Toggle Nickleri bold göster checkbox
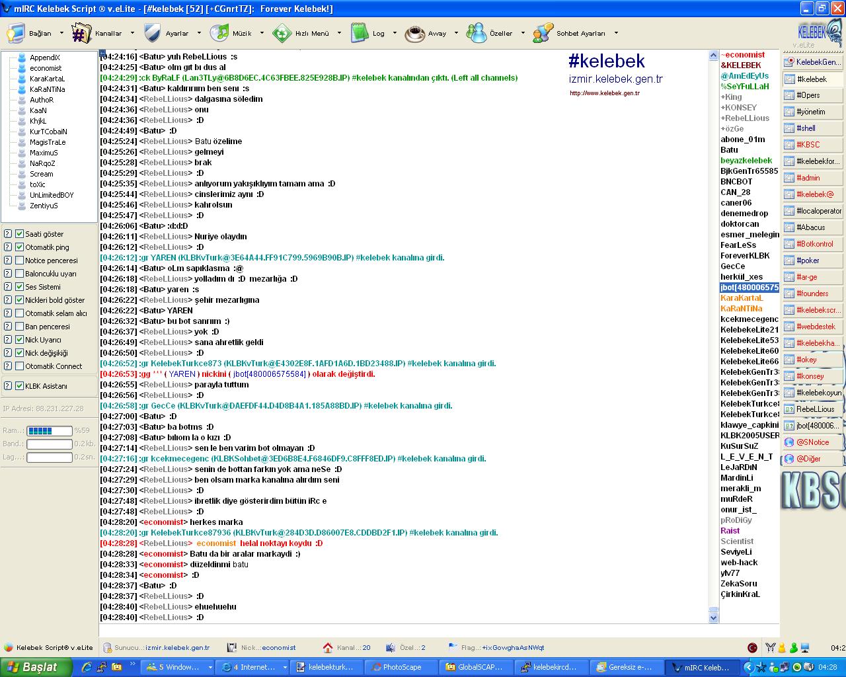This screenshot has height=677, width=846. point(20,300)
